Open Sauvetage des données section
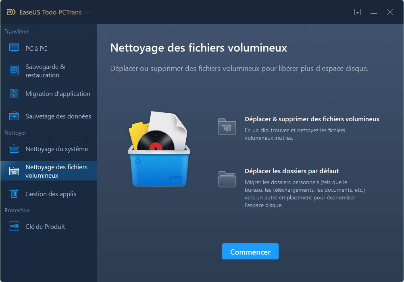 49,116
